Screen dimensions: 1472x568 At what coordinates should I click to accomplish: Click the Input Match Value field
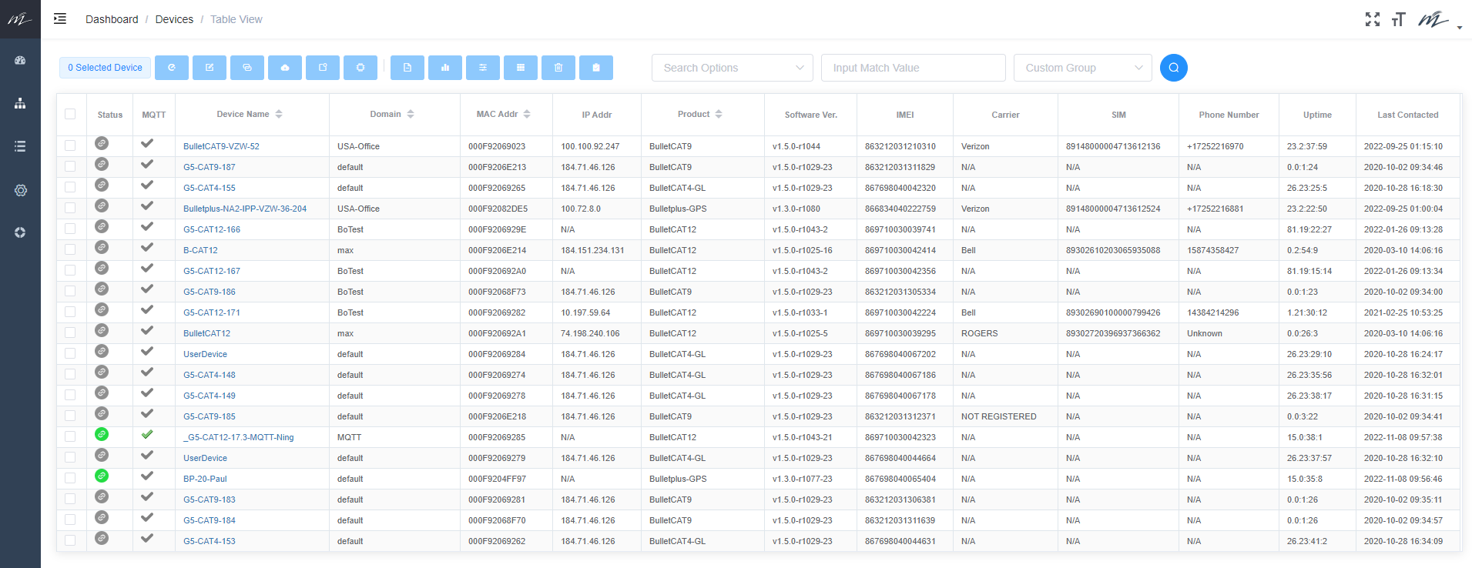pyautogui.click(x=913, y=68)
